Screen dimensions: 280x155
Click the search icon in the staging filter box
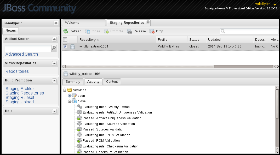point(223,31)
